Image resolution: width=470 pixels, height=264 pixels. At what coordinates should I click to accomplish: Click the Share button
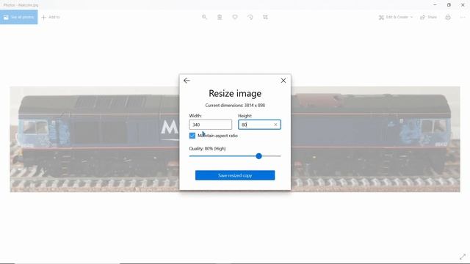coord(428,17)
